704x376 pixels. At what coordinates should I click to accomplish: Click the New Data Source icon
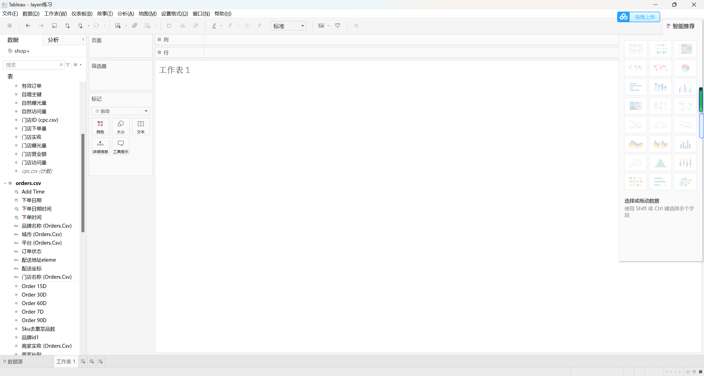tap(67, 26)
